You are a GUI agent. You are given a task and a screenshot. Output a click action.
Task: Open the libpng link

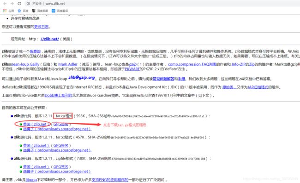pyautogui.click(x=31, y=180)
